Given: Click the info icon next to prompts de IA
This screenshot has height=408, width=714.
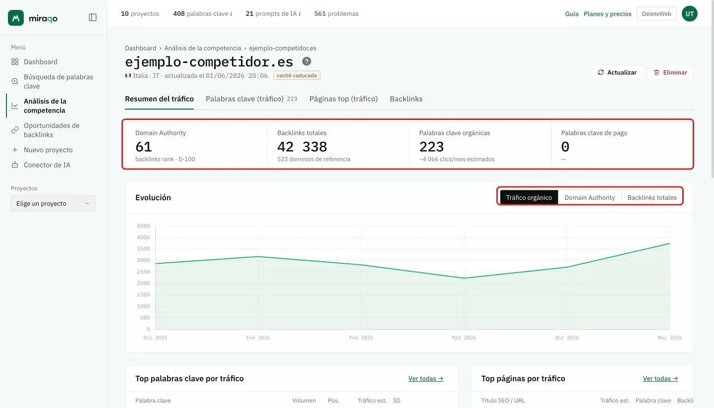Looking at the screenshot, I should 299,14.
